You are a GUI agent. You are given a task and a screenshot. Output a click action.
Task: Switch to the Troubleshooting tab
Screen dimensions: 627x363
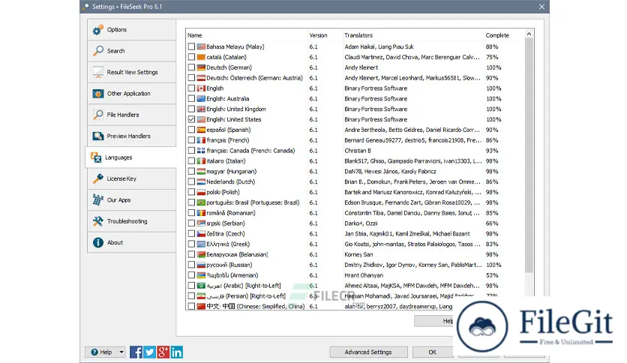[x=131, y=221]
